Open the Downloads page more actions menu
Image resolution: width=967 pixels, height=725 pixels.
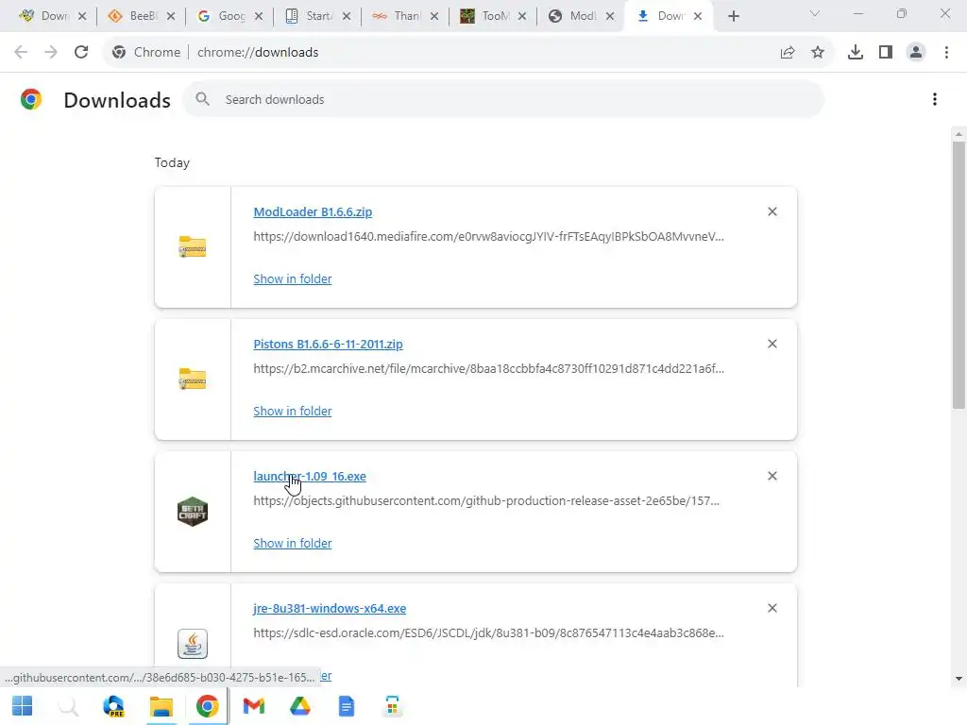tap(935, 99)
